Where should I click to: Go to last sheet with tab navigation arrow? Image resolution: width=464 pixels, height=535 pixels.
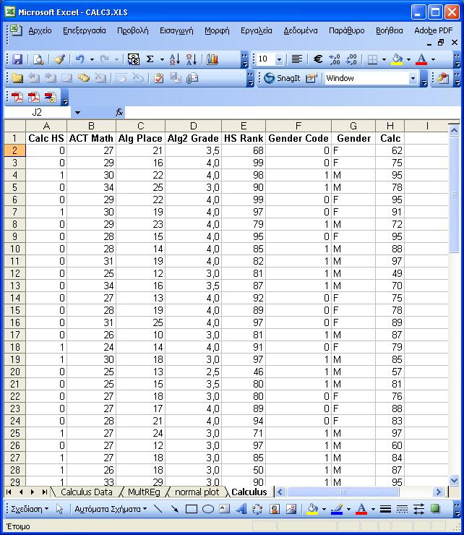[44, 492]
